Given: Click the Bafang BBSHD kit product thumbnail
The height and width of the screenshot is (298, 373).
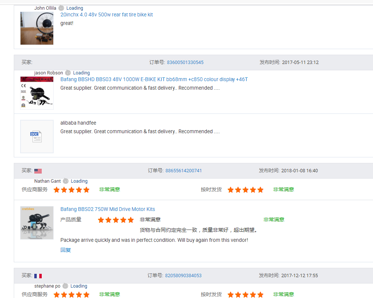Looking at the screenshot, I should coord(37,93).
